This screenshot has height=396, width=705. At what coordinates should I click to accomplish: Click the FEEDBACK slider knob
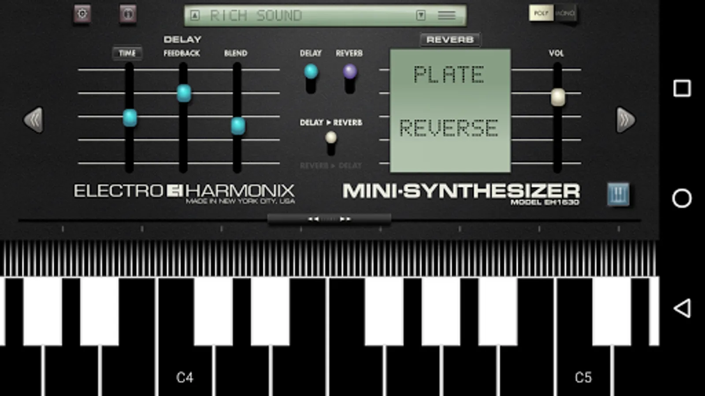[x=184, y=93]
